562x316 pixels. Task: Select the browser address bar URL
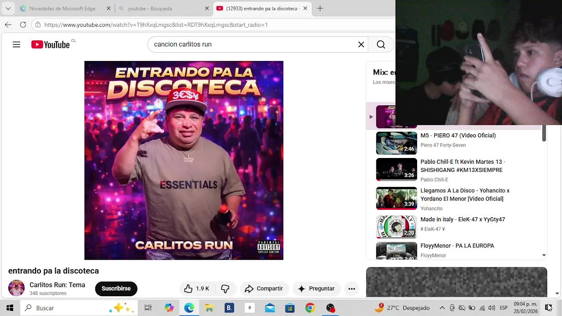(x=156, y=25)
